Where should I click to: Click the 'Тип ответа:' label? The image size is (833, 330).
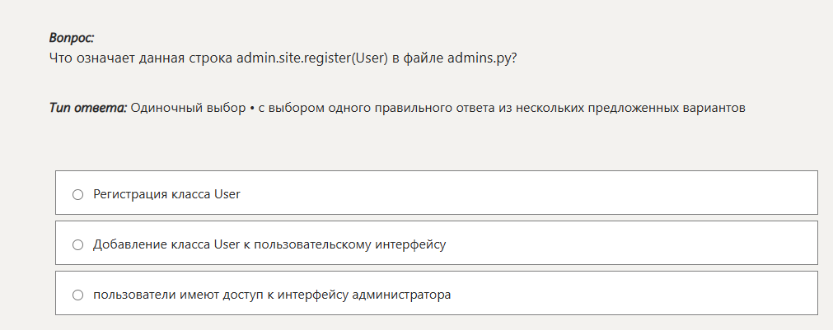88,109
